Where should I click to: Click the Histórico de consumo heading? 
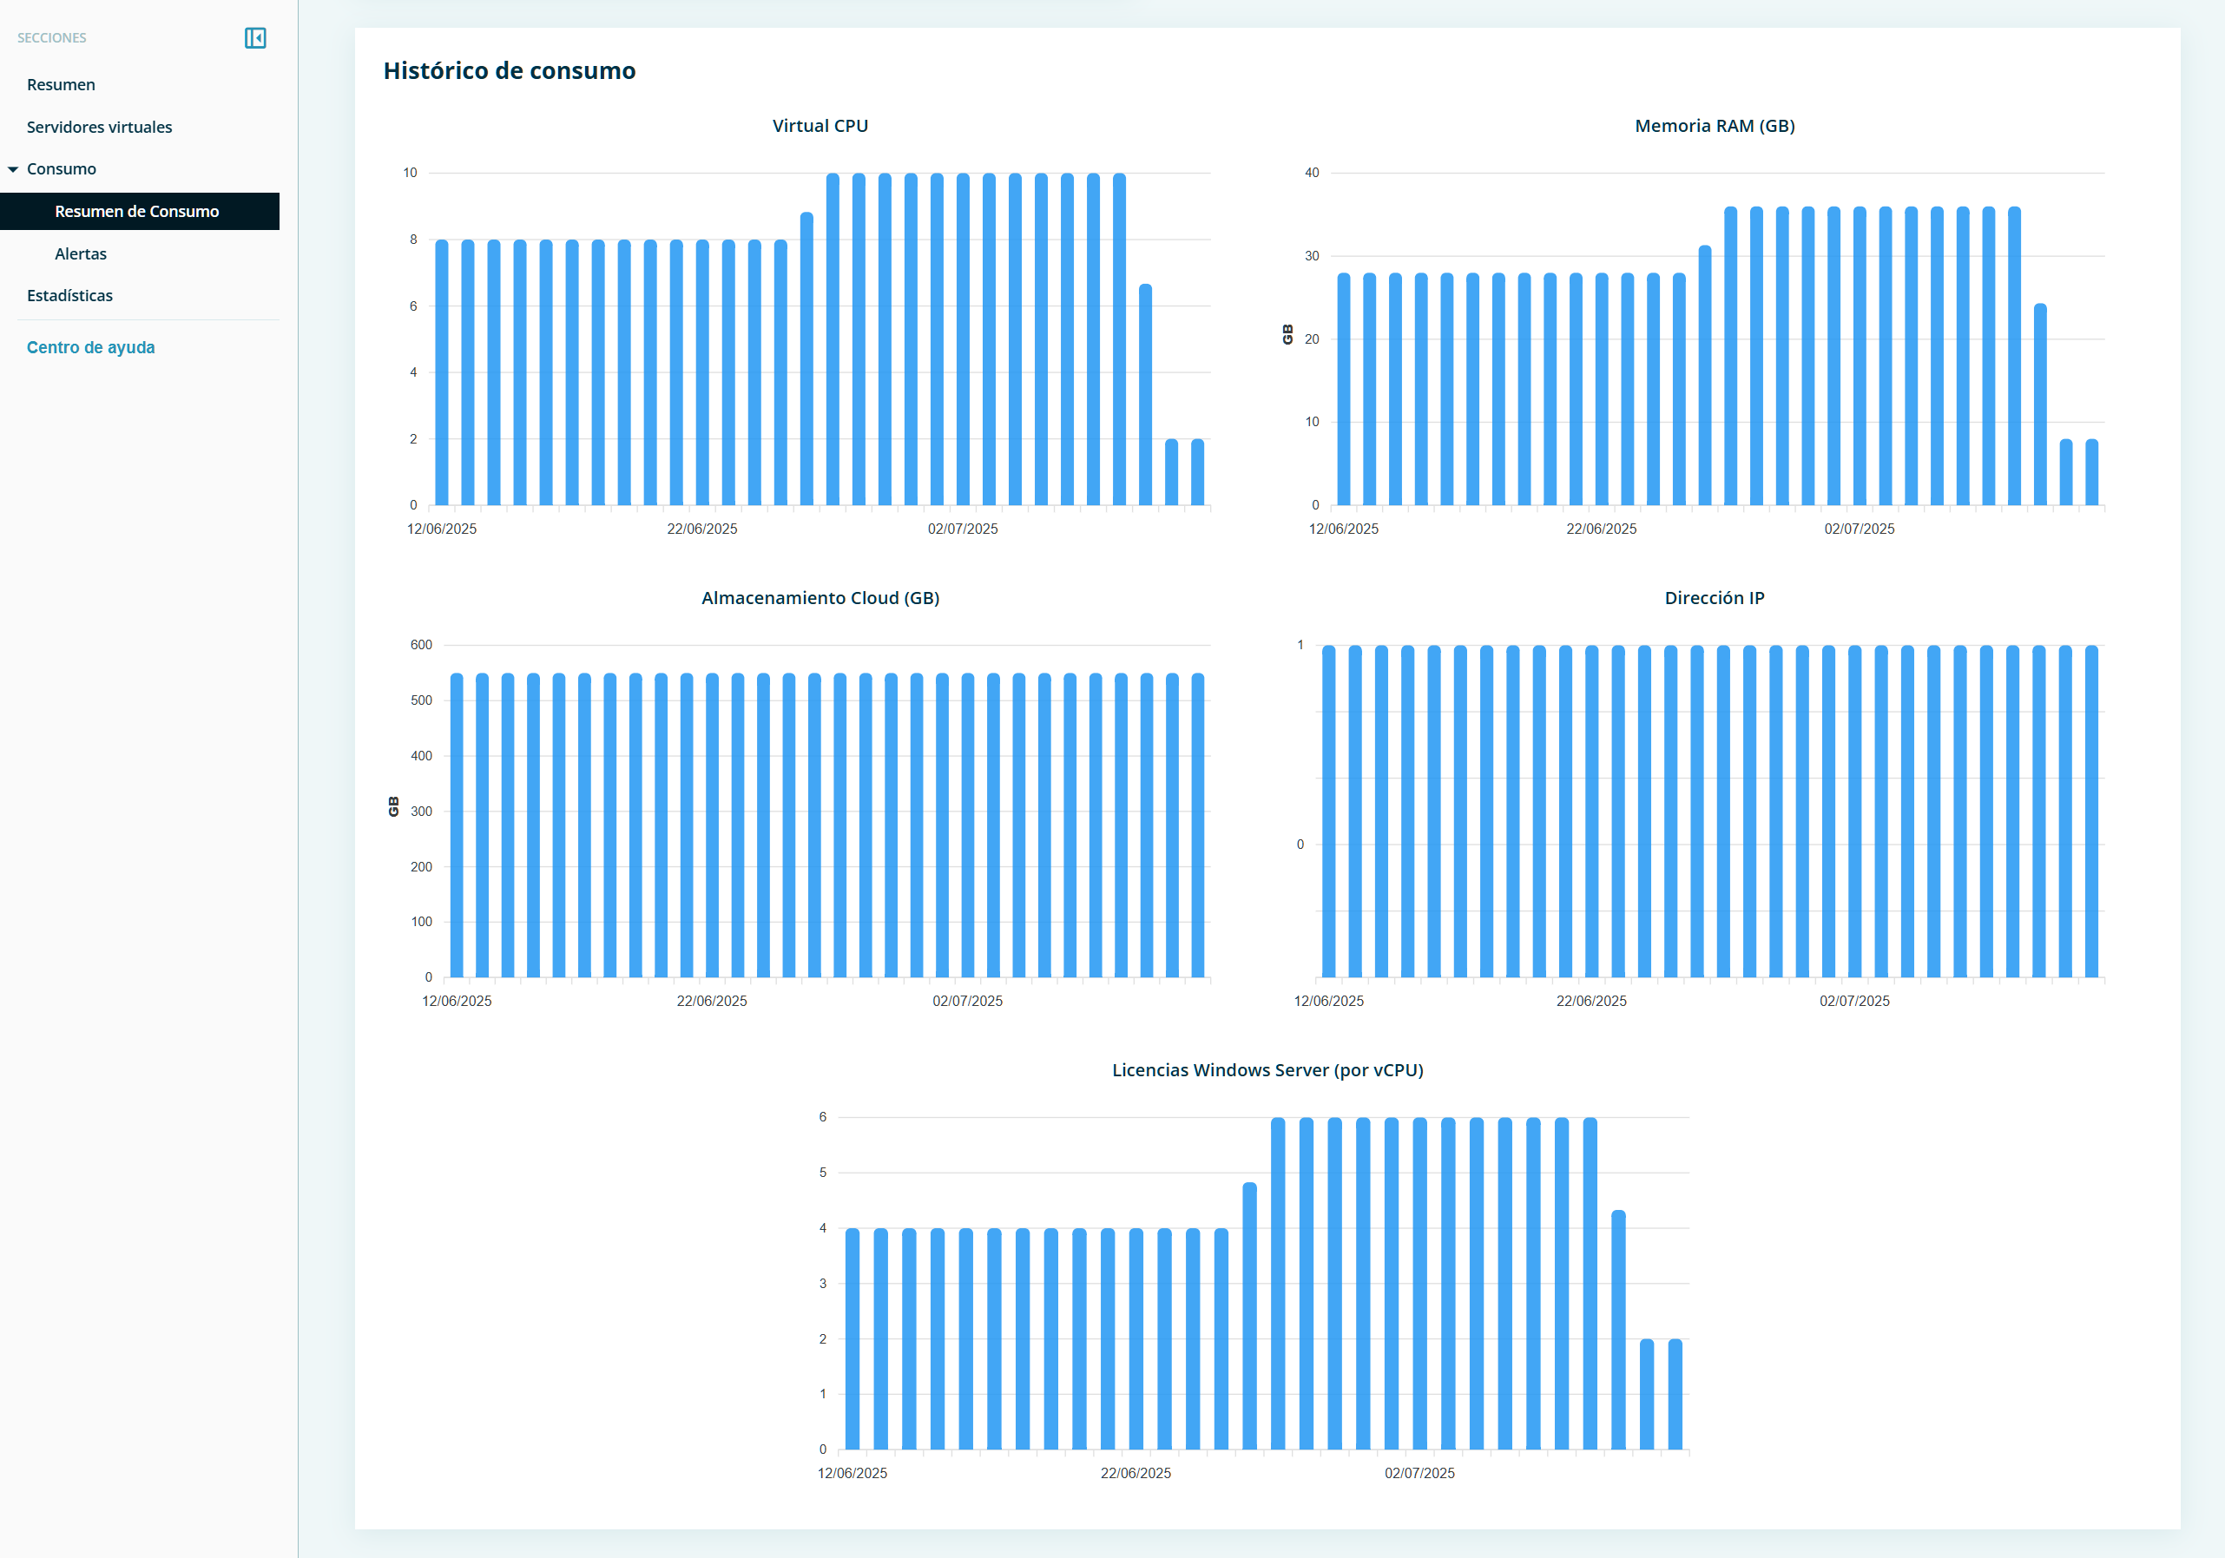(509, 70)
